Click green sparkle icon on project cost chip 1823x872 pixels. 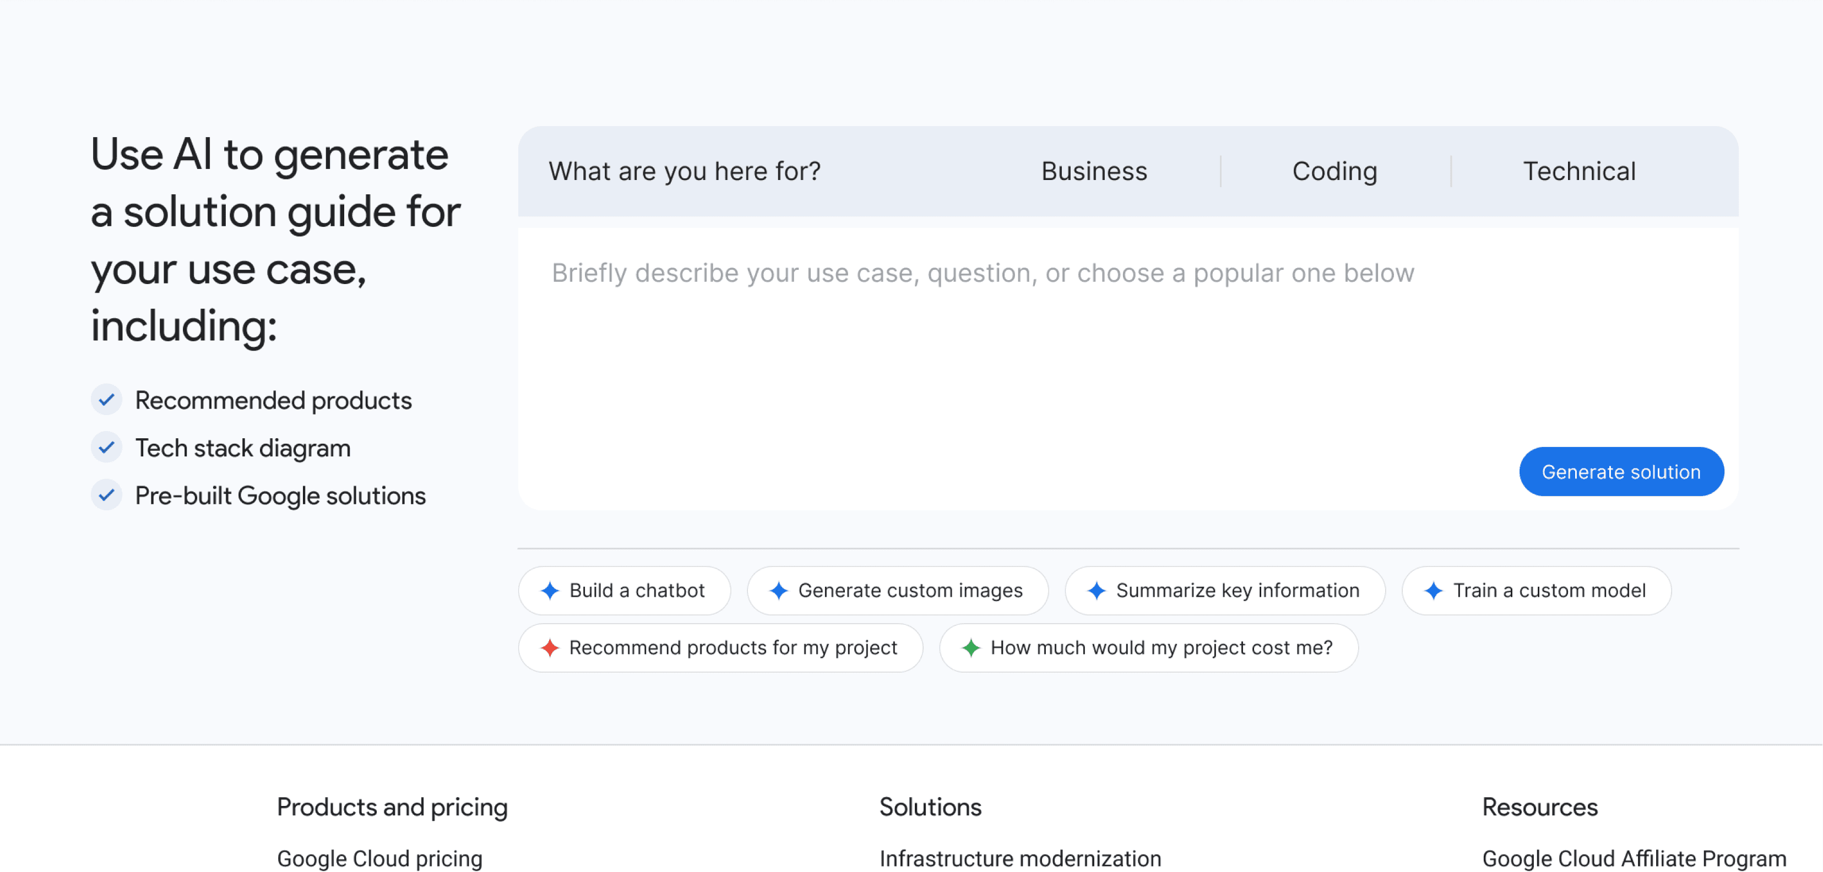click(971, 648)
